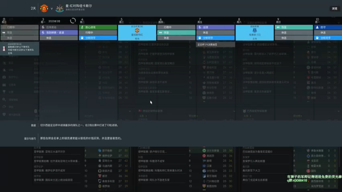
Task: Select the teal 恢复 session on Sunday 9
Action: click(294, 27)
